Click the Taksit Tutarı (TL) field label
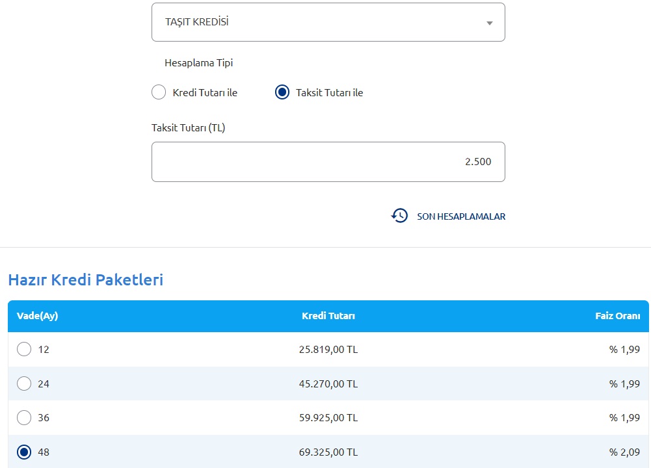The width and height of the screenshot is (651, 468). (188, 128)
